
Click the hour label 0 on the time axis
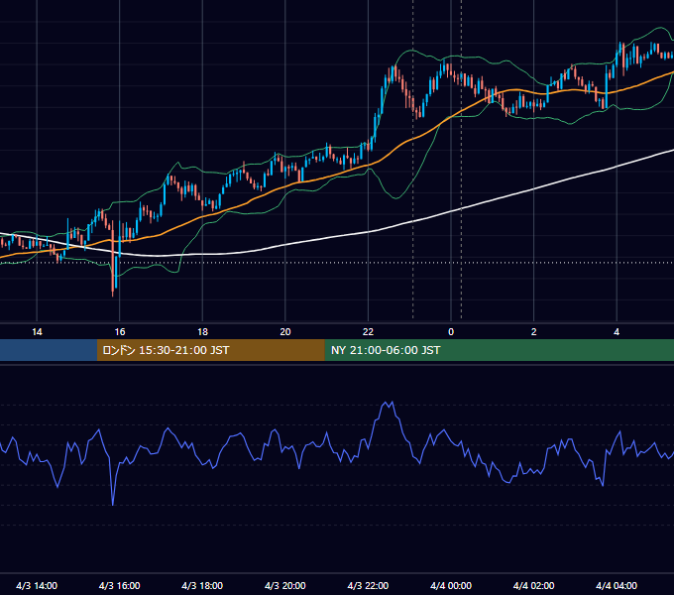(x=451, y=332)
